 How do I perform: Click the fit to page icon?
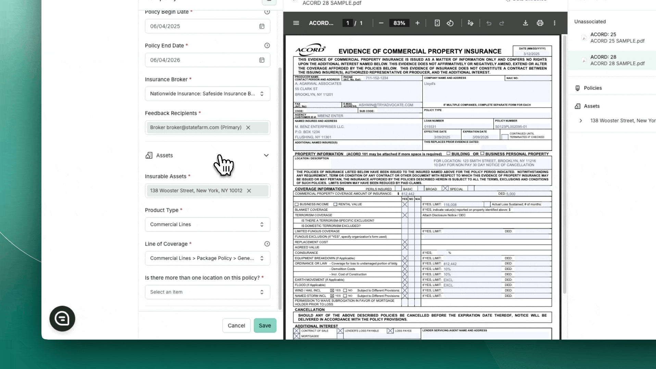point(437,23)
